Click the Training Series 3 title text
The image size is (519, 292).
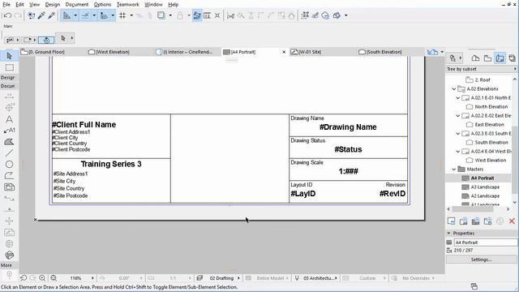[x=111, y=164]
